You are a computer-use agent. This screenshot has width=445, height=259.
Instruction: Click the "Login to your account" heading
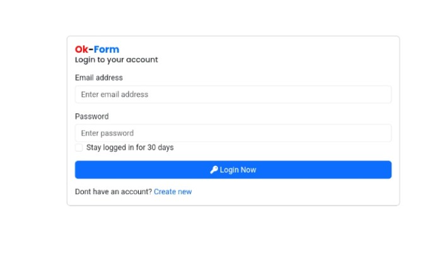coord(117,60)
